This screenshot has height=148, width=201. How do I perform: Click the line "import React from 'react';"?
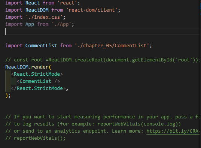click(43, 3)
